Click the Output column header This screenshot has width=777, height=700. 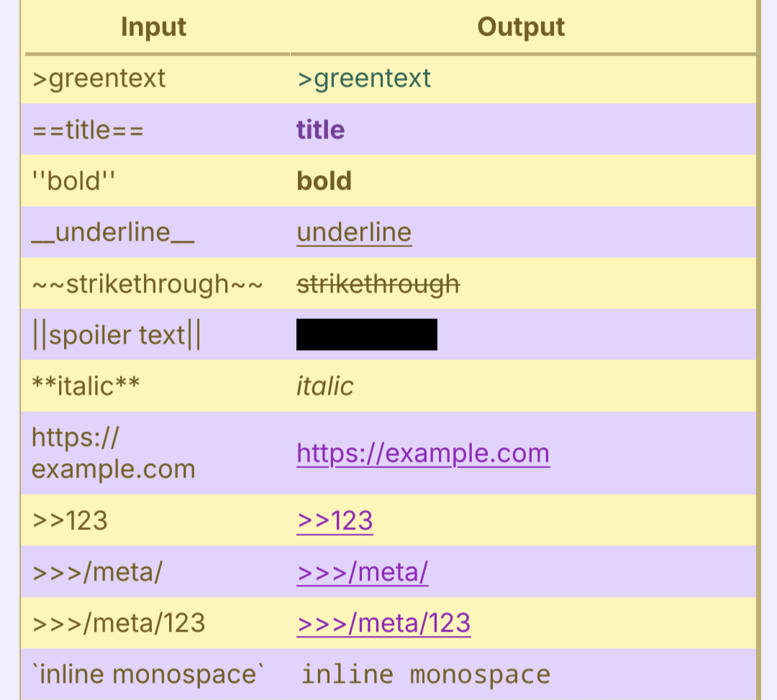(521, 27)
